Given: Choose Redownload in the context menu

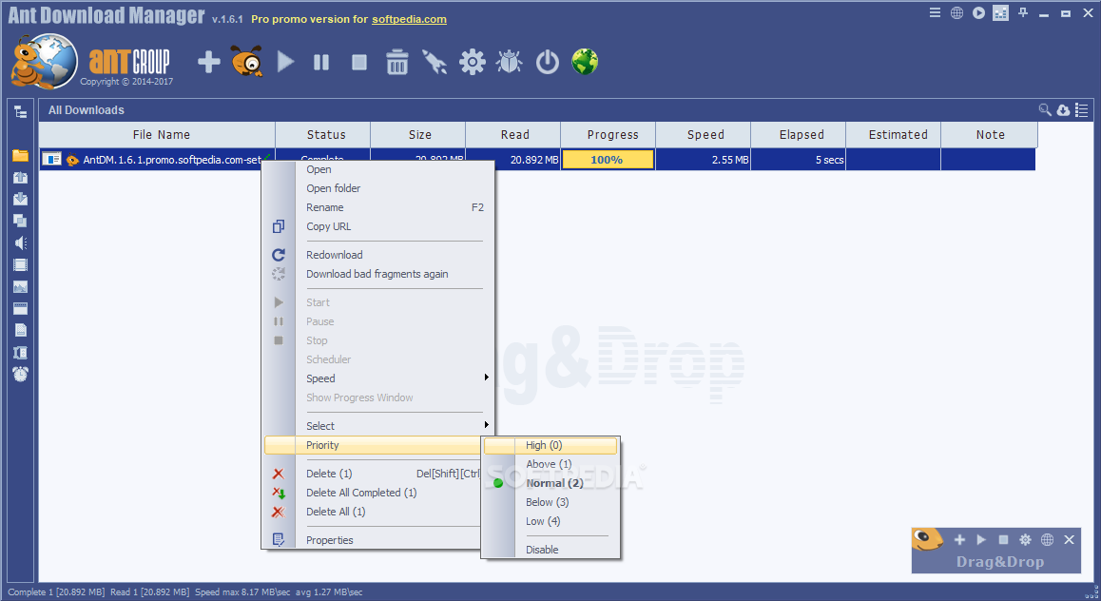Looking at the screenshot, I should [379, 255].
